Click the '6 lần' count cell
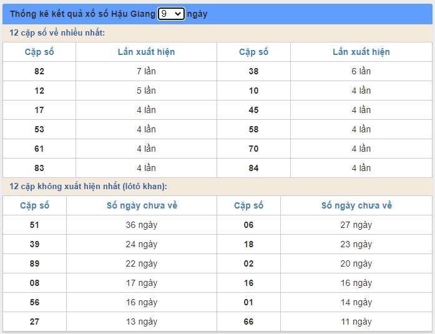 click(361, 71)
